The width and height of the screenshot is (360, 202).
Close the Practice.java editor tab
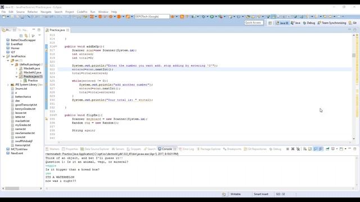[x=67, y=30]
